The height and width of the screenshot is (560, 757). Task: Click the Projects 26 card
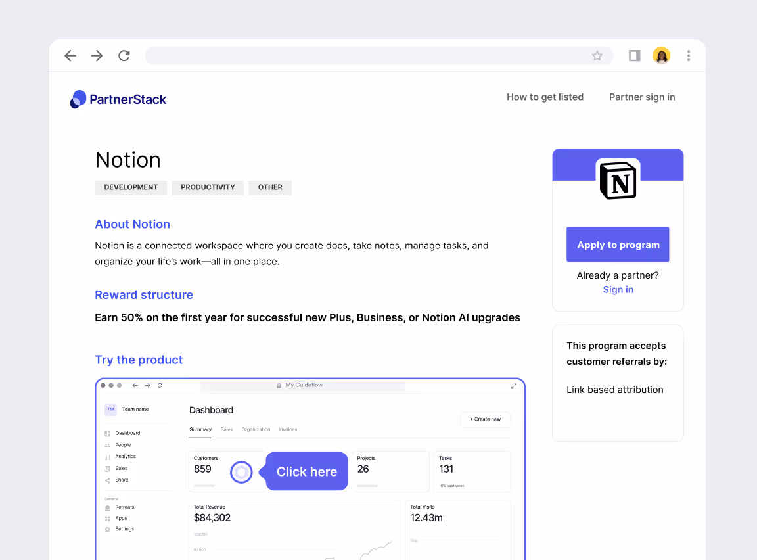tap(390, 471)
